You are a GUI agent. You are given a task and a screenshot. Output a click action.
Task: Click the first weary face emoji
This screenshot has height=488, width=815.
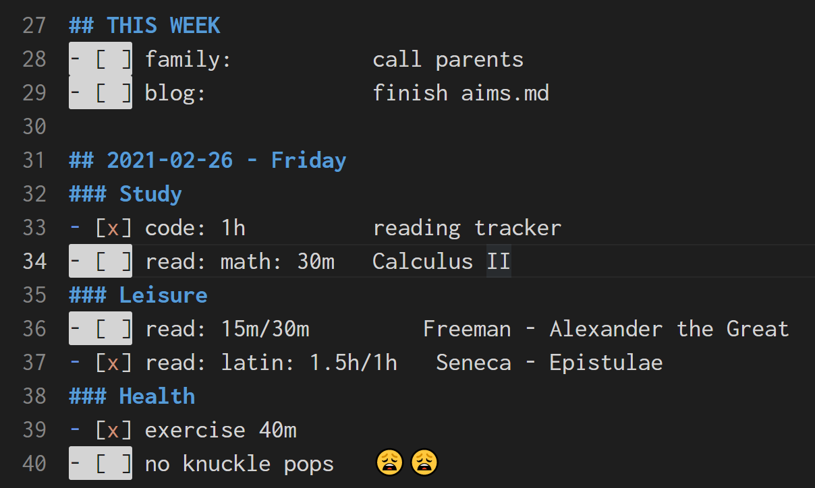coord(390,463)
